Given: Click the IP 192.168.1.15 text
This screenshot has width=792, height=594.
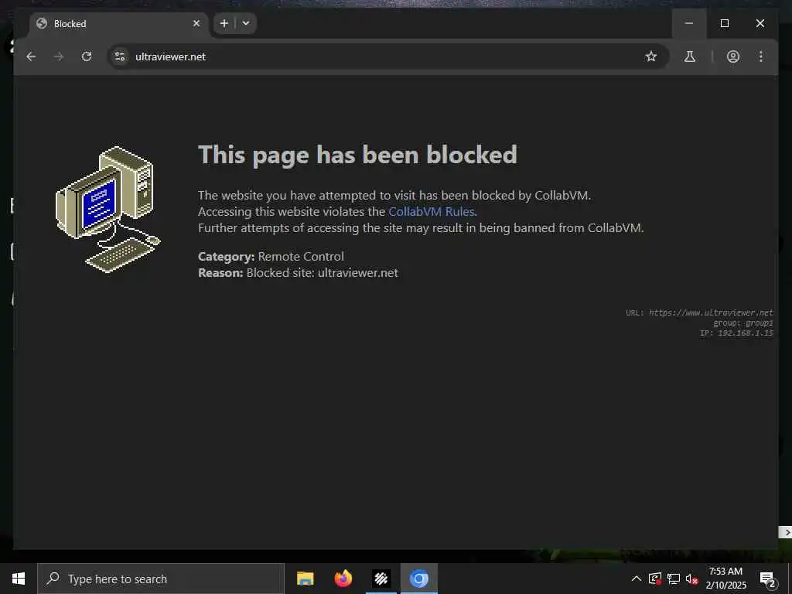Looking at the screenshot, I should coord(736,333).
